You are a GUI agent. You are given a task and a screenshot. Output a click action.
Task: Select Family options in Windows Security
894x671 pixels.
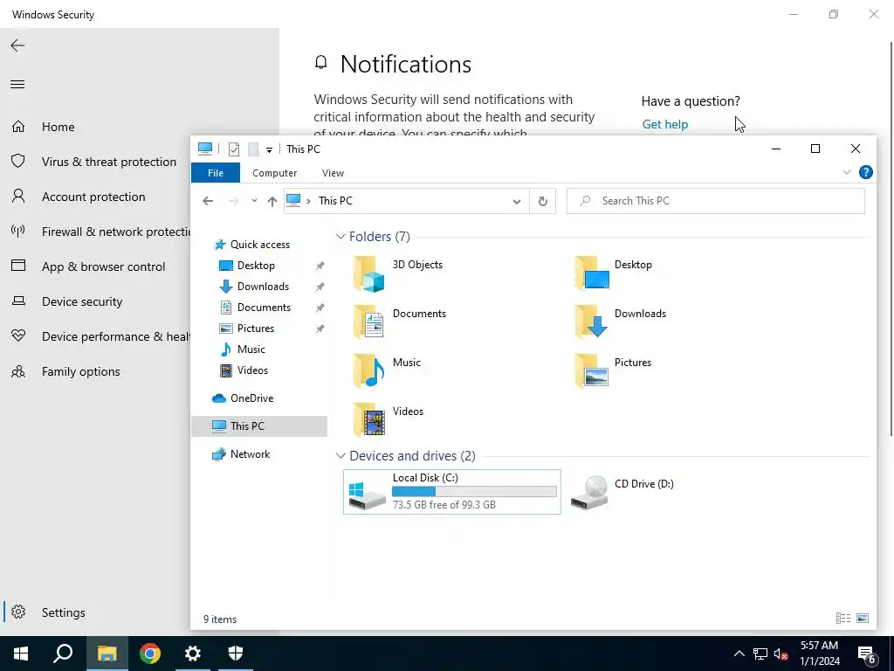tap(66, 371)
